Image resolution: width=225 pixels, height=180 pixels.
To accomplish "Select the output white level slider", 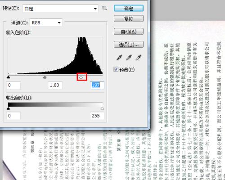I will pos(102,108).
